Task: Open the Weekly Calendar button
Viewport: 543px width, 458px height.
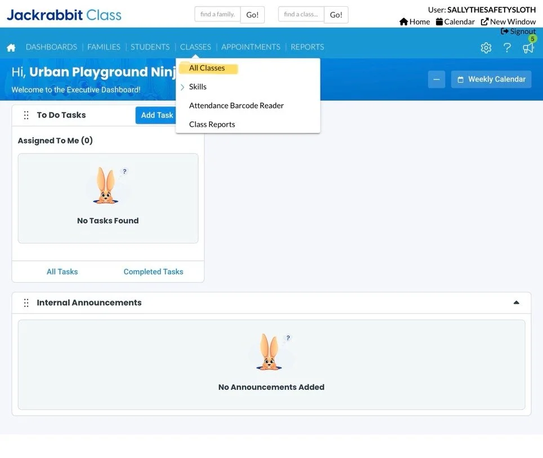Action: pyautogui.click(x=491, y=79)
